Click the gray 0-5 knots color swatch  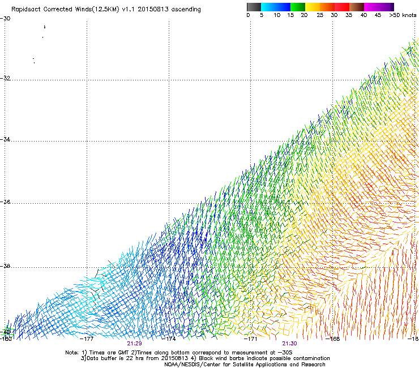(254, 7)
